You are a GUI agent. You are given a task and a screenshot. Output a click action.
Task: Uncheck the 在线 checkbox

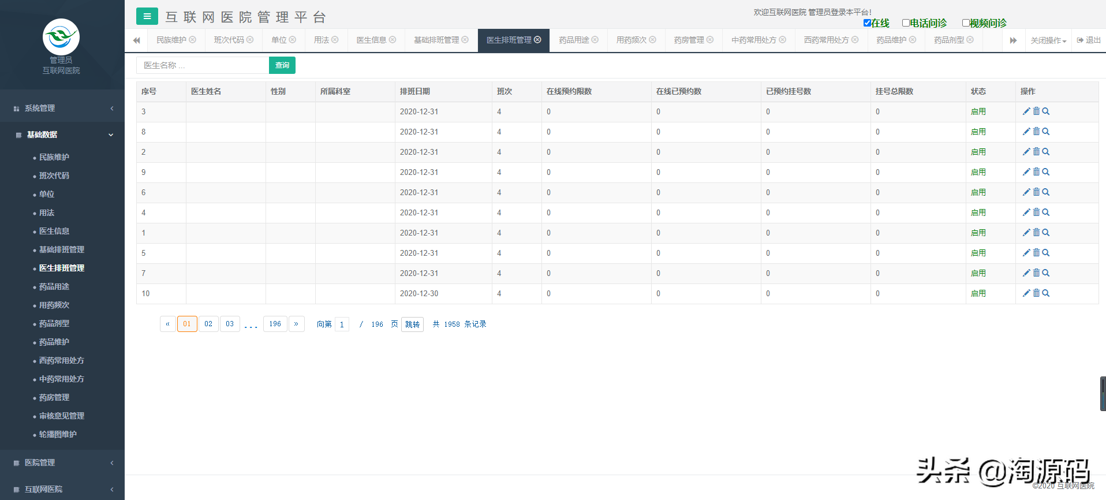(867, 23)
